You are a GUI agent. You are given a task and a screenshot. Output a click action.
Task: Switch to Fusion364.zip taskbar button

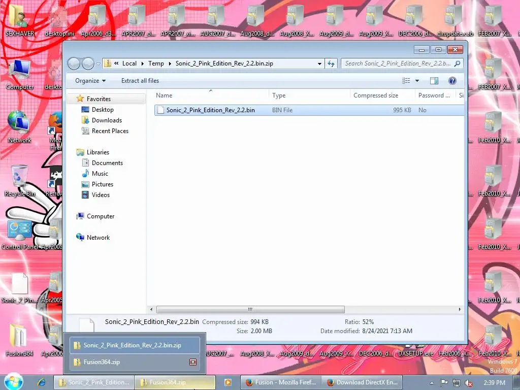tap(175, 382)
